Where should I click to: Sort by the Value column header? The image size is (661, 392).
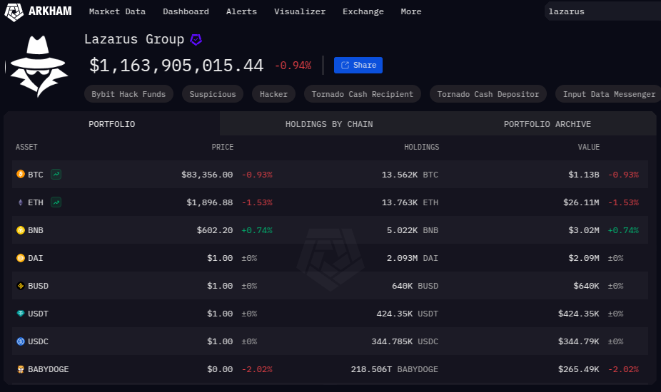tap(588, 147)
